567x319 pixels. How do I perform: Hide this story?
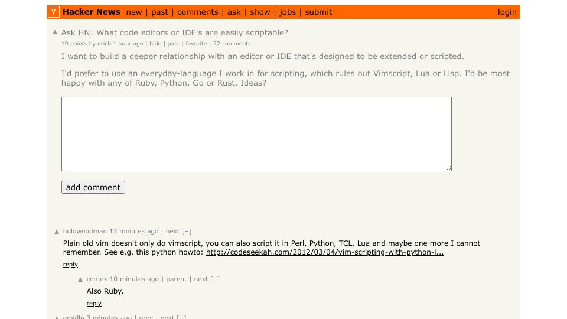click(x=155, y=43)
